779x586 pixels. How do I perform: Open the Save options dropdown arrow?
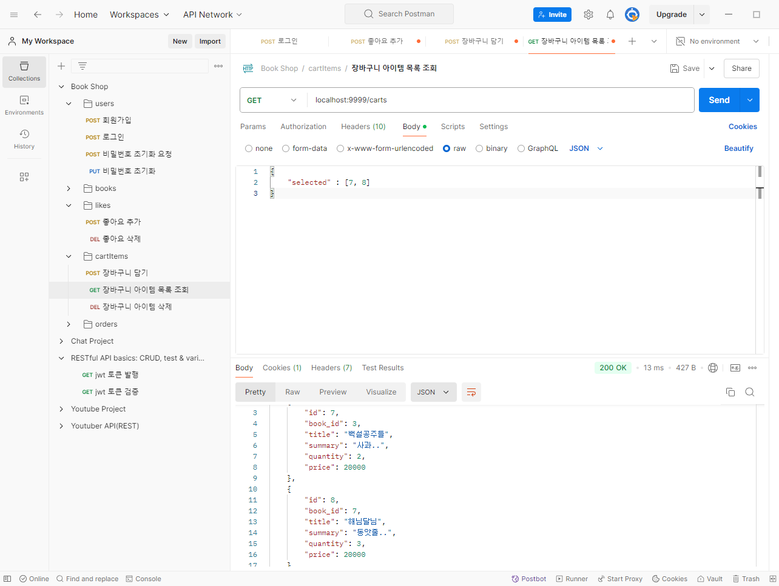pyautogui.click(x=712, y=68)
